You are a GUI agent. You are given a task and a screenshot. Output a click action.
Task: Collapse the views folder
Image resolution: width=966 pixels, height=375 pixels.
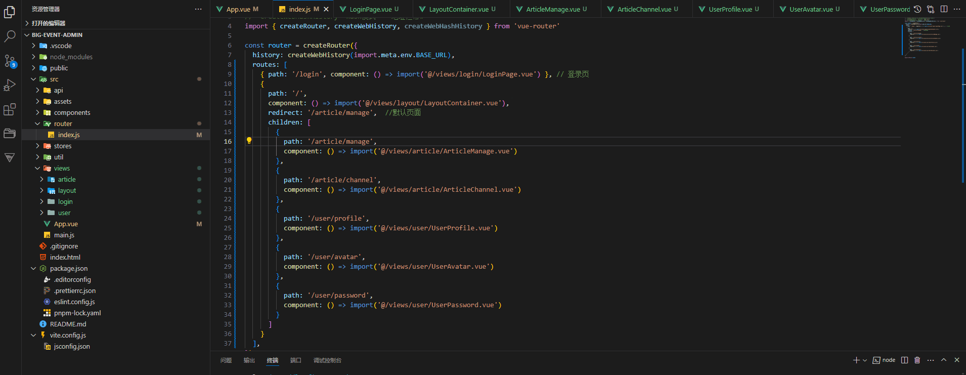pos(115,168)
